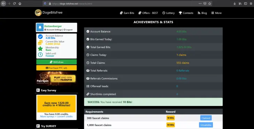This screenshot has height=129, width=254.
Task: Click Unavailable button for 1,000 faucet claims
Action: coord(206,125)
